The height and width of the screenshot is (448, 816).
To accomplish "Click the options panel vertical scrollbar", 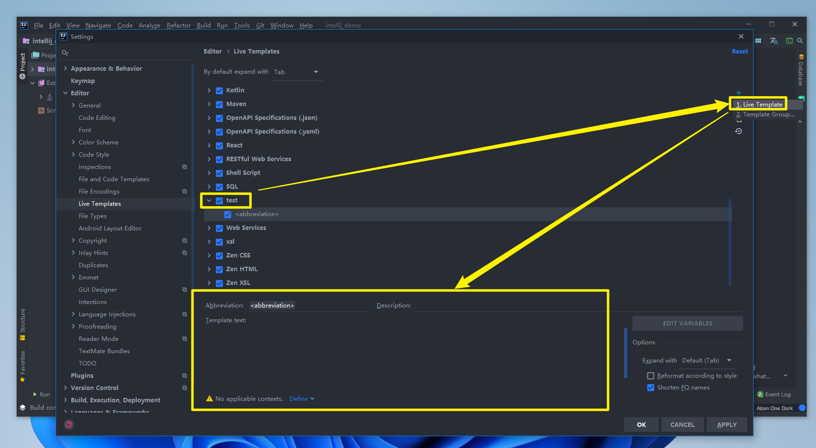I will 626,353.
